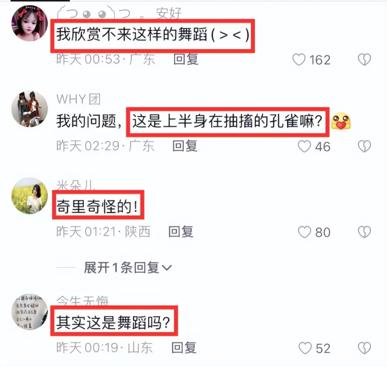Like the comment with 162 likes
Viewport: 387px width, 367px height.
[299, 59]
